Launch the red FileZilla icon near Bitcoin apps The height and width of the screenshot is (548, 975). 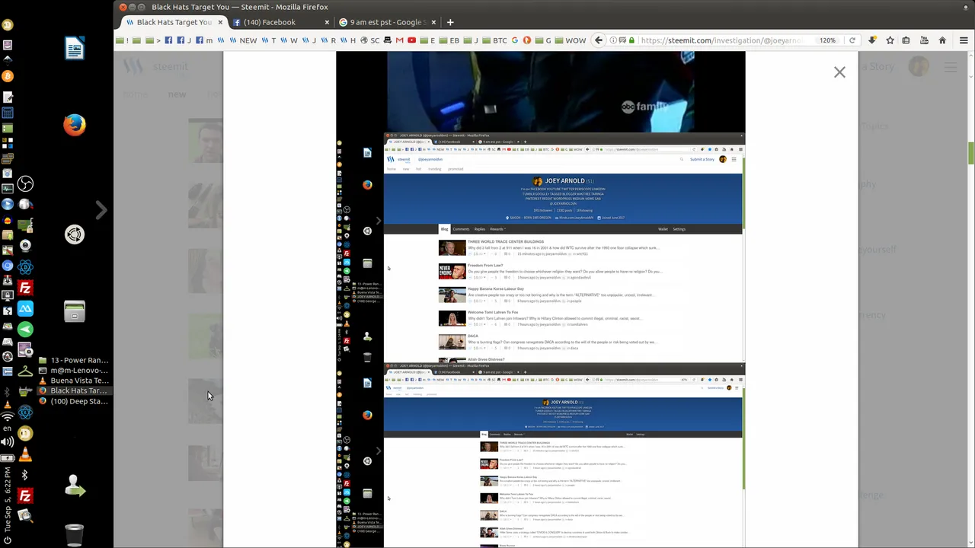coord(25,288)
